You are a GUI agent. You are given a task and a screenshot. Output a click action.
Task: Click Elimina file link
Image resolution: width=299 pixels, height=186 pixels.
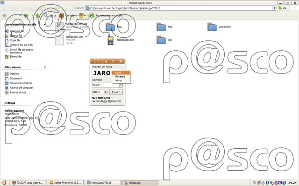tap(15, 57)
